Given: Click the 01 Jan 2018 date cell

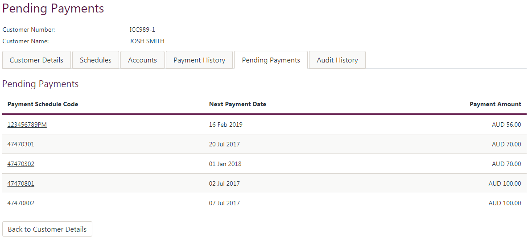Looking at the screenshot, I should click(225, 164).
